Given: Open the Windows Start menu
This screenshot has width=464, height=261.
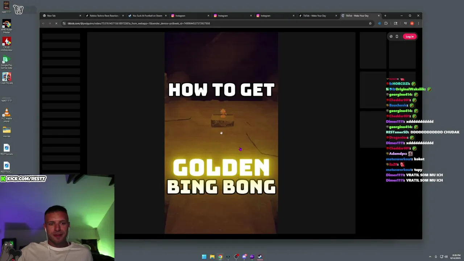Looking at the screenshot, I should (x=204, y=257).
